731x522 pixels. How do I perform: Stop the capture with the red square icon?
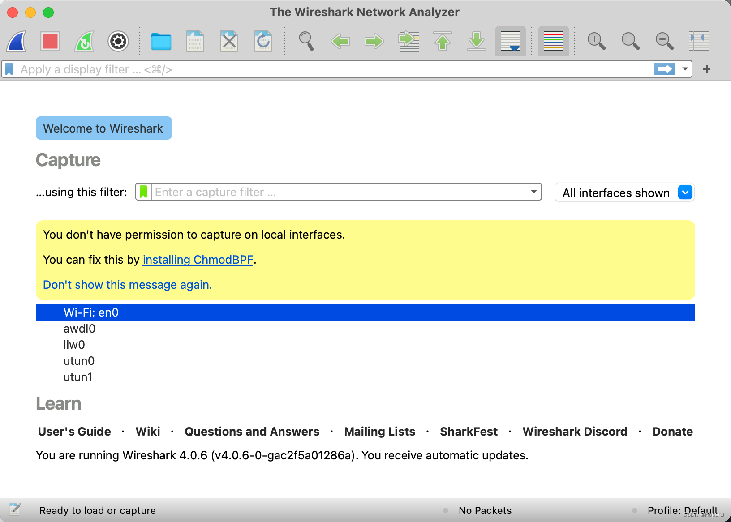pyautogui.click(x=50, y=41)
